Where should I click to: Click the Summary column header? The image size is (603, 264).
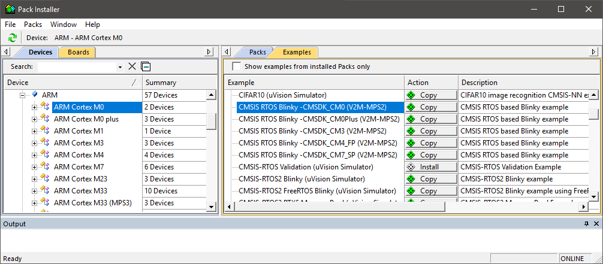(x=180, y=82)
